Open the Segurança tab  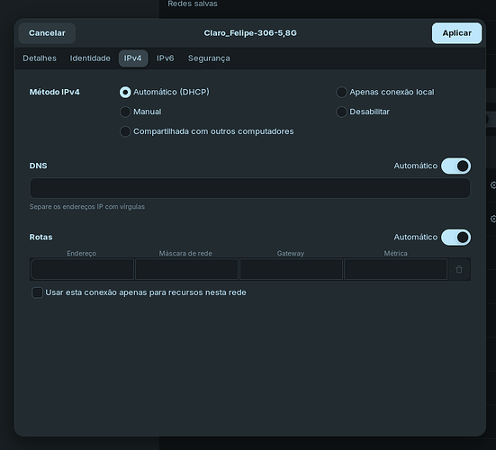pyautogui.click(x=209, y=58)
